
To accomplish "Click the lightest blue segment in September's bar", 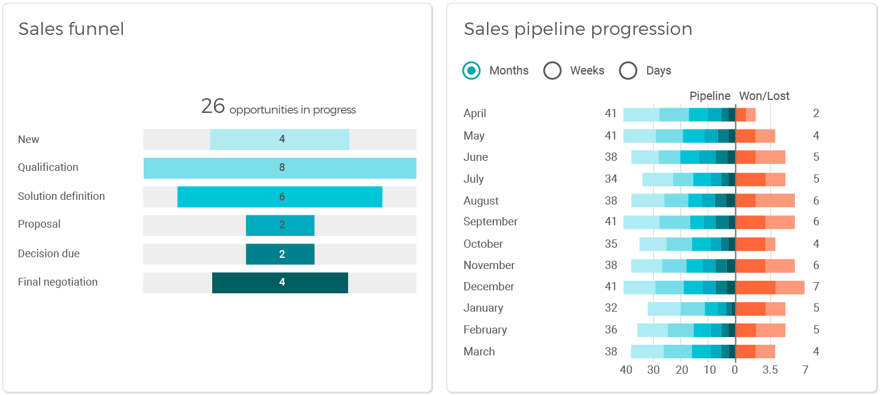I will click(641, 222).
